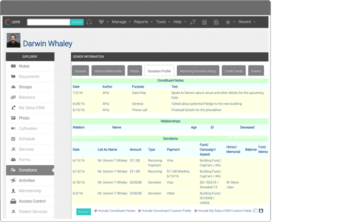The image size is (348, 222).
Task: Switch to the Credit Cards tab
Action: tap(233, 71)
